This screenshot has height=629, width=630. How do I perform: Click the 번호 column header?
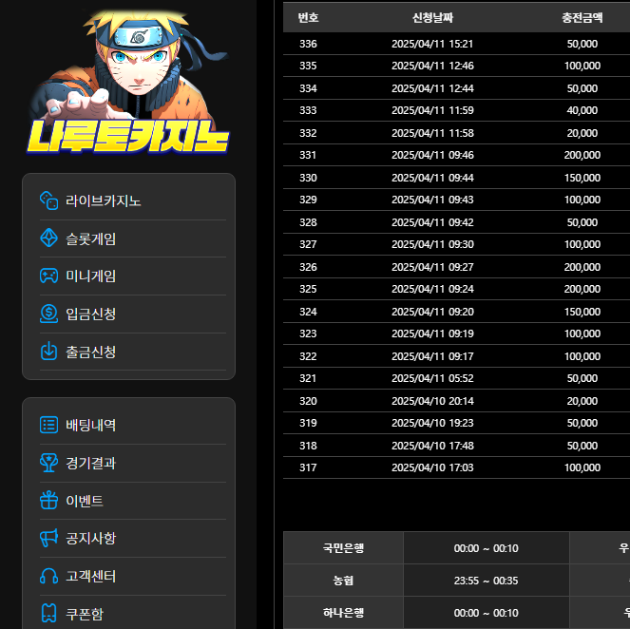coord(308,17)
